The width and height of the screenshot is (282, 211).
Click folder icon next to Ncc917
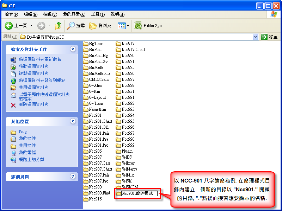(x=118, y=44)
